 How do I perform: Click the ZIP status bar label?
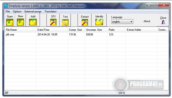[6, 93]
